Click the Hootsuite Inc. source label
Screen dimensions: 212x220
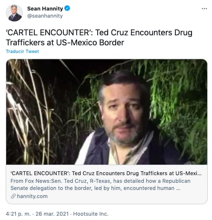click(91, 214)
